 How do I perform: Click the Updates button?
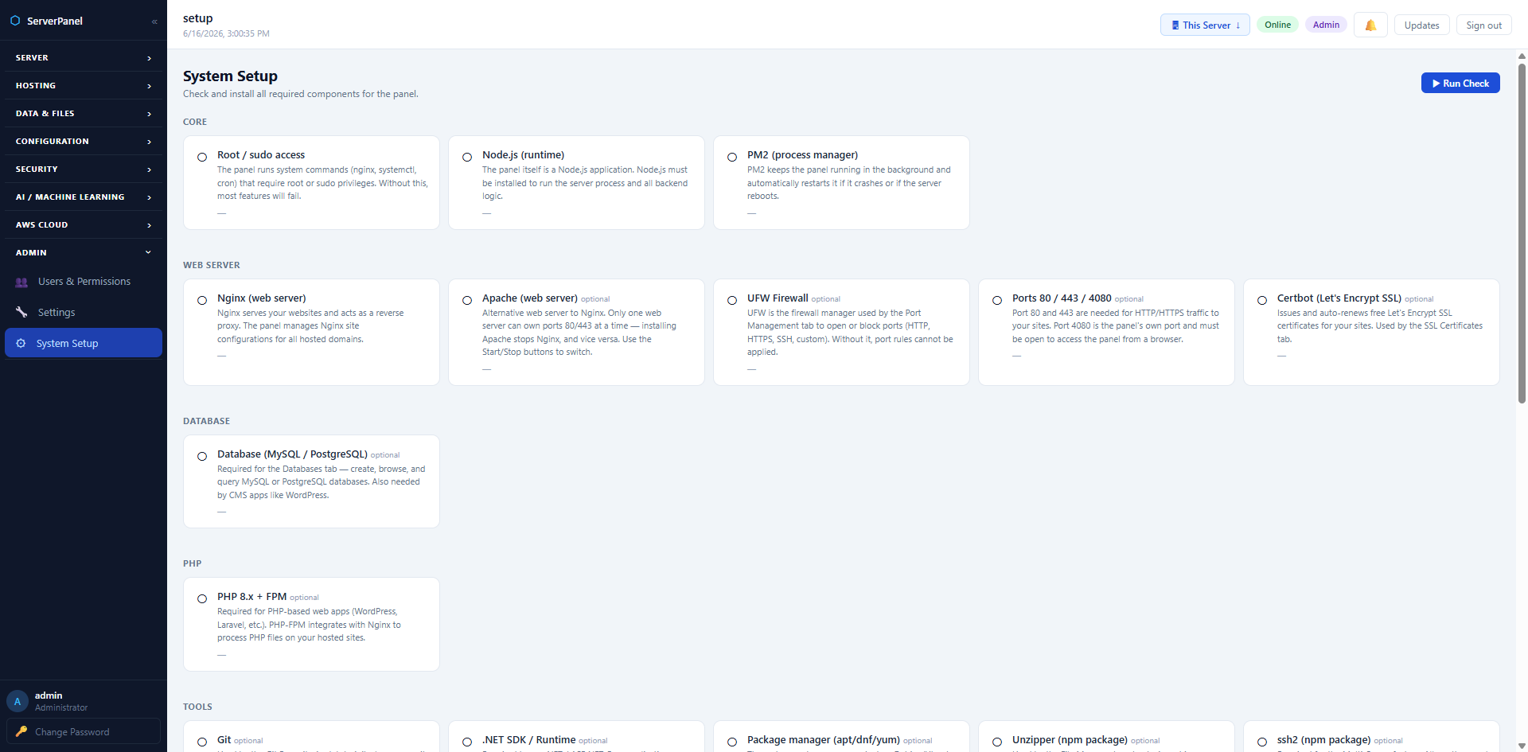click(1421, 25)
